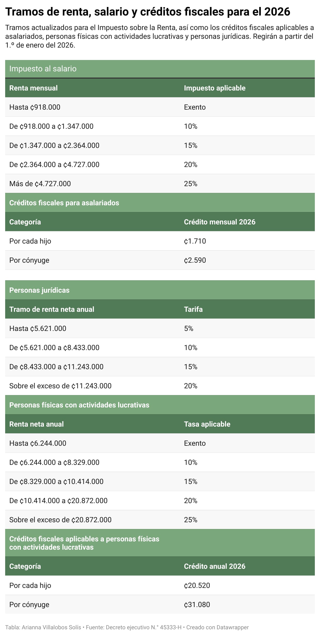The width and height of the screenshot is (320, 636).
Task: Click the 'Hasta ₡918.000' row
Action: click(35, 107)
